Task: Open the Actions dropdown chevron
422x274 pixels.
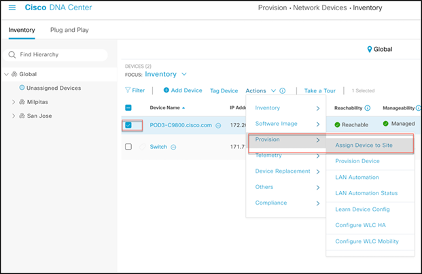Action: click(x=273, y=90)
